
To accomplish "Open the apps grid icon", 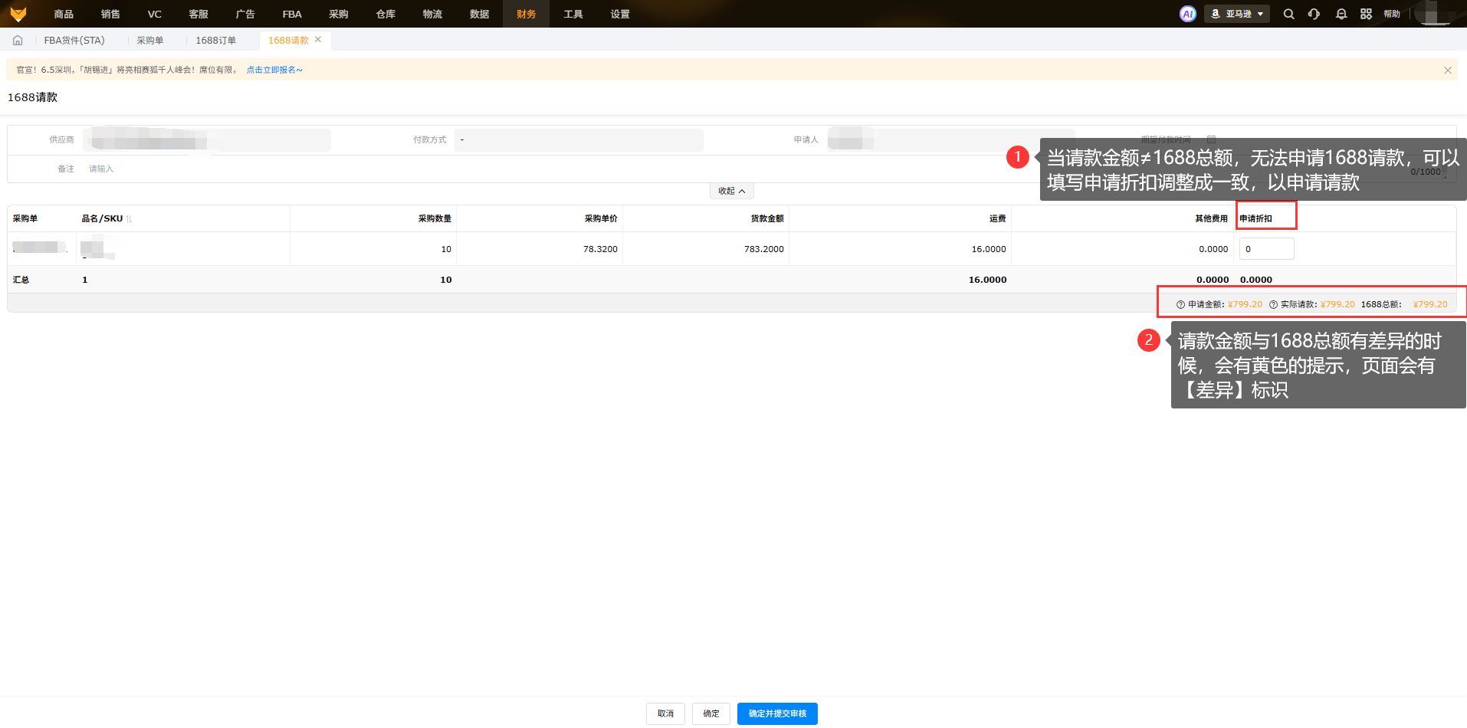I will [1366, 14].
